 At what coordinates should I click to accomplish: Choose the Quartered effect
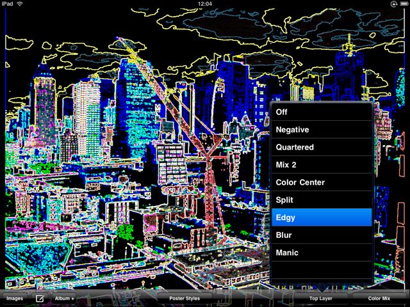(x=322, y=147)
